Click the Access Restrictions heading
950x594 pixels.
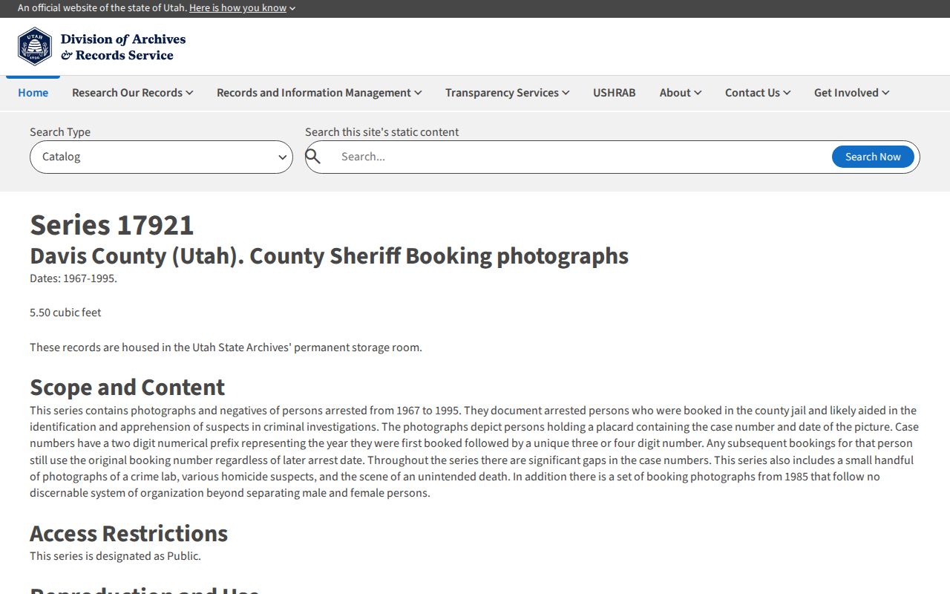point(128,533)
